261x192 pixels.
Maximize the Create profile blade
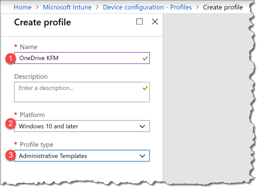(x=139, y=22)
